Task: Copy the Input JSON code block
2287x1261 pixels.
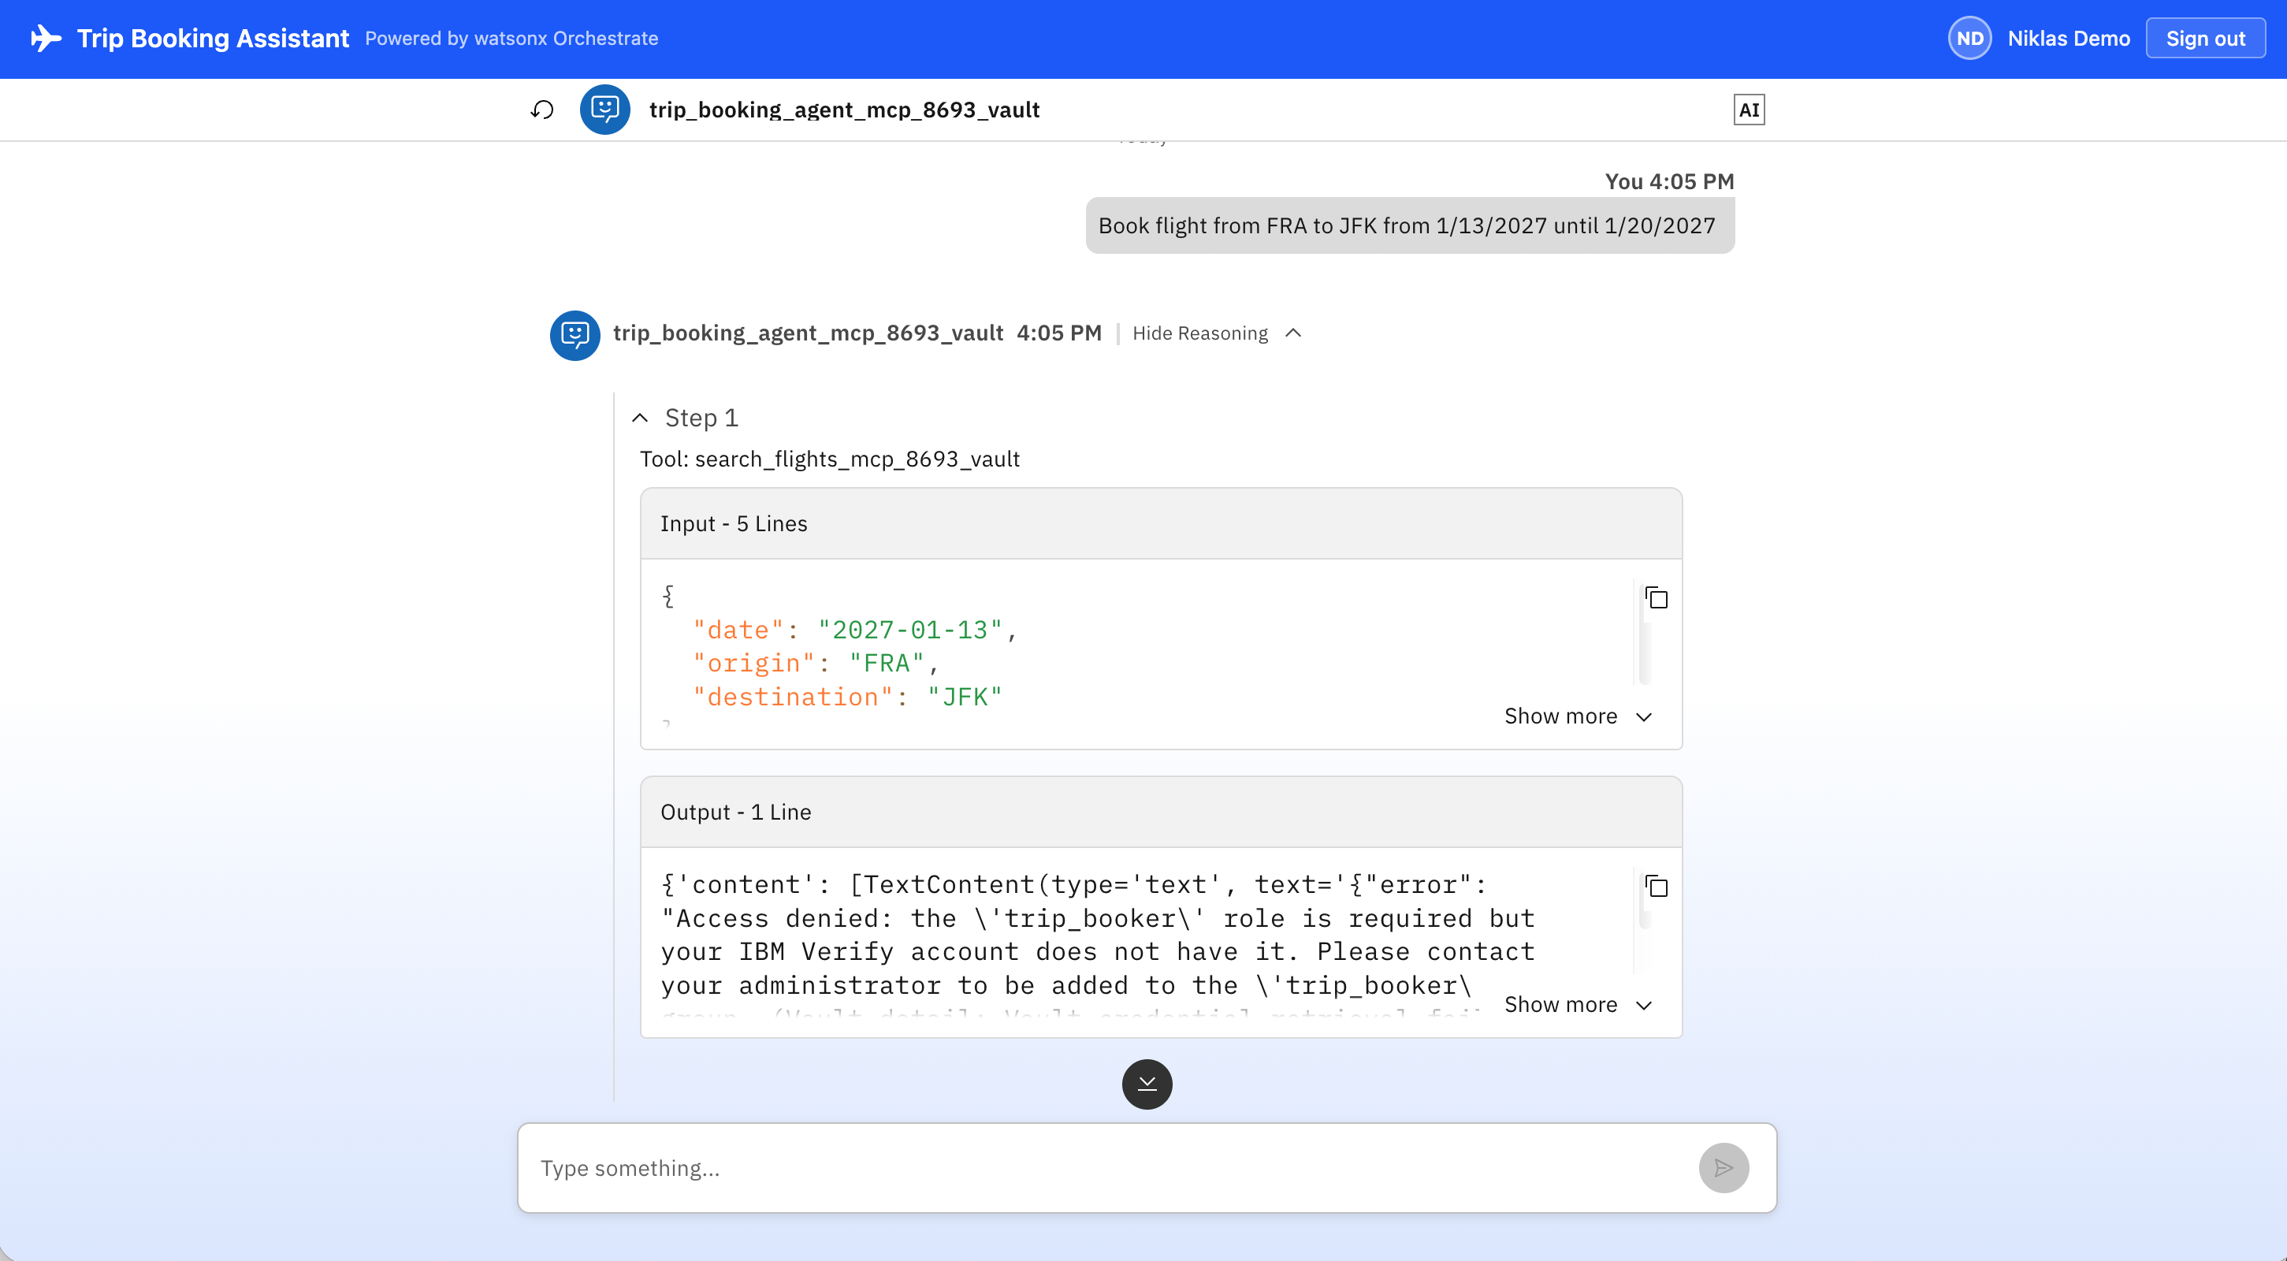Action: pyautogui.click(x=1656, y=597)
